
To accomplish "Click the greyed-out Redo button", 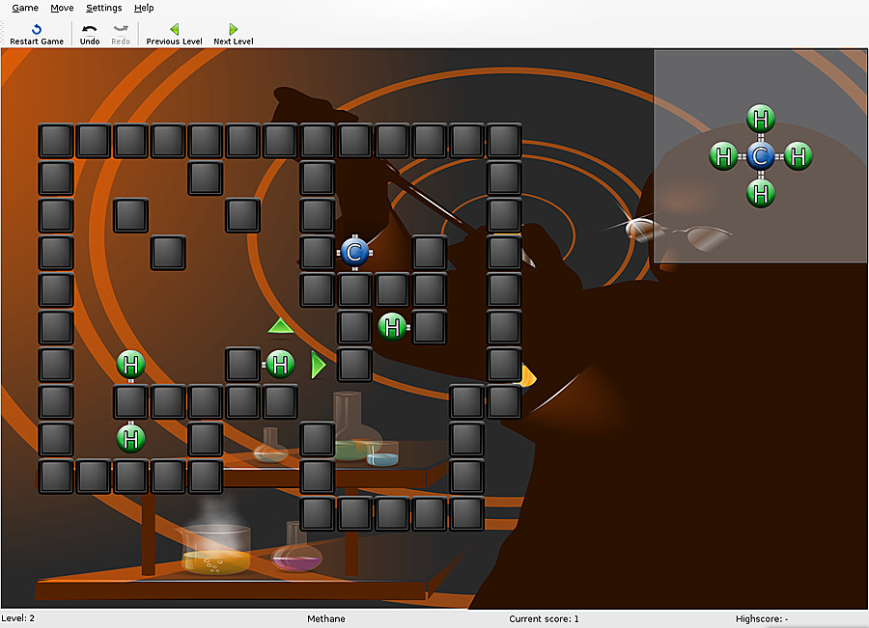I will coord(121,35).
